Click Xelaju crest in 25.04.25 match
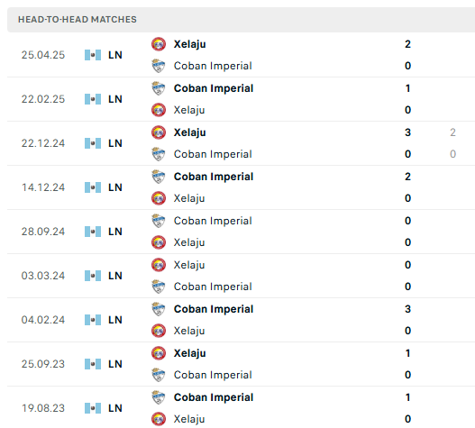This screenshot has width=475, height=428. [x=159, y=44]
